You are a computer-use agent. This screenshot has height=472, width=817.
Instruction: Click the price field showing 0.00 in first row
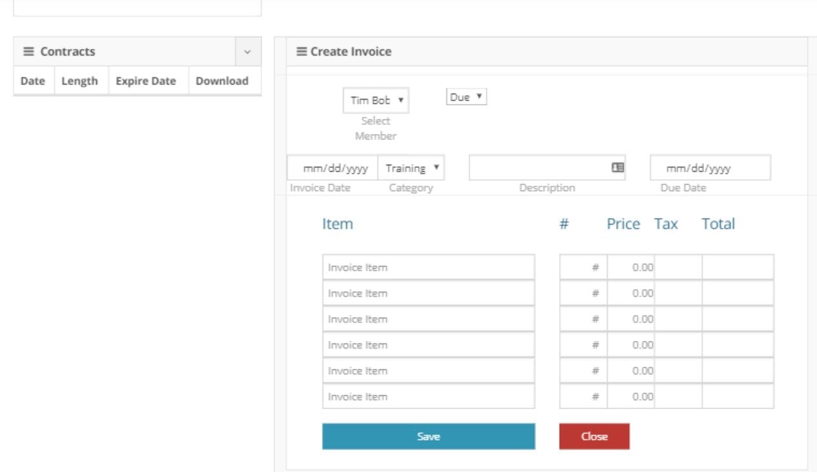click(631, 267)
